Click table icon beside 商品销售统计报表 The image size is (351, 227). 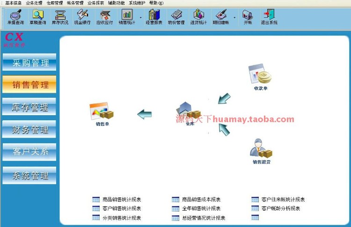[96, 199]
